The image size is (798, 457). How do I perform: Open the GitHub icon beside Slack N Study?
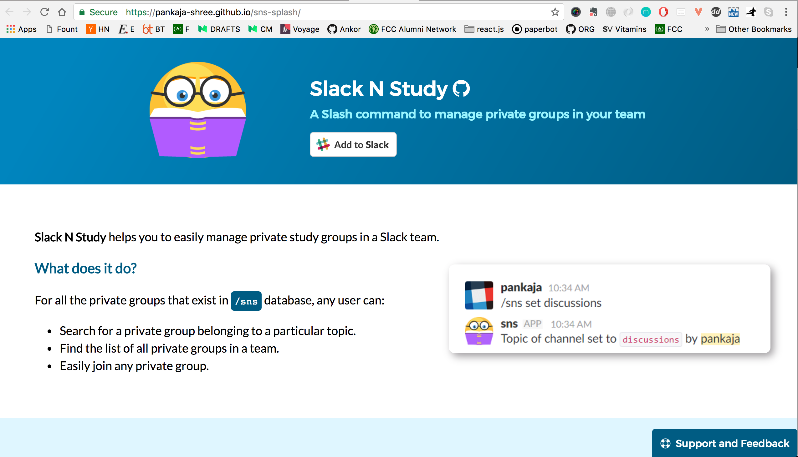point(461,88)
